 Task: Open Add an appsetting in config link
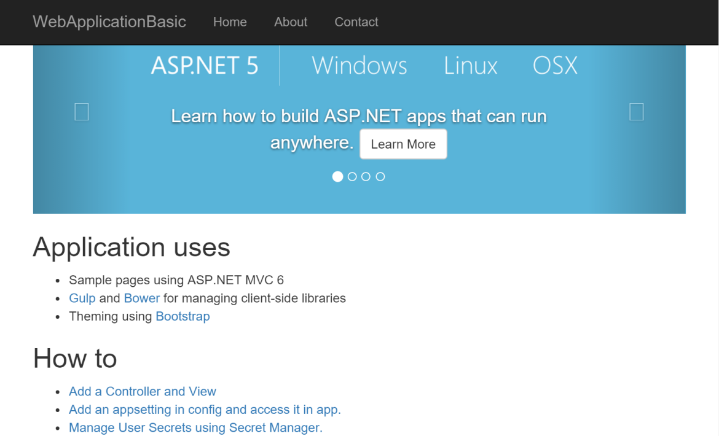point(205,410)
